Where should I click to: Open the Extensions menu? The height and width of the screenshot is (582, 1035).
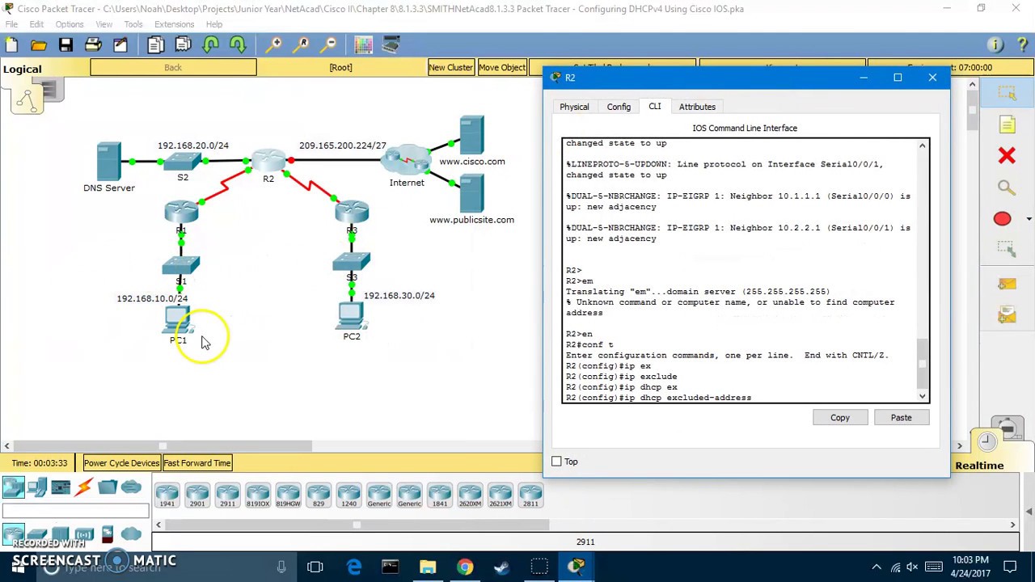pyautogui.click(x=174, y=24)
